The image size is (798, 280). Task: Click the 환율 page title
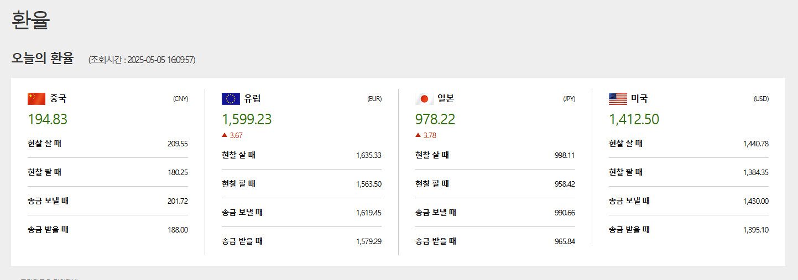(30, 20)
